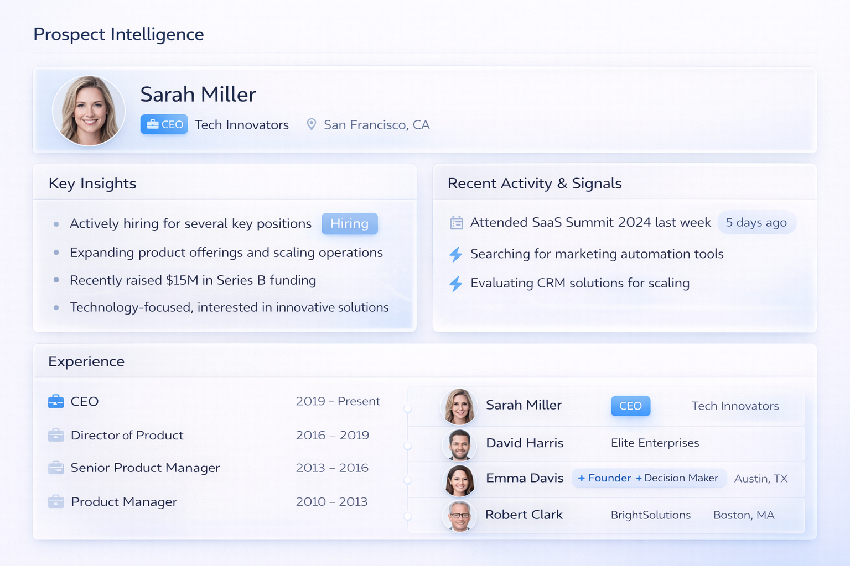Toggle the Hiring status badge
The height and width of the screenshot is (566, 850).
[x=349, y=223]
